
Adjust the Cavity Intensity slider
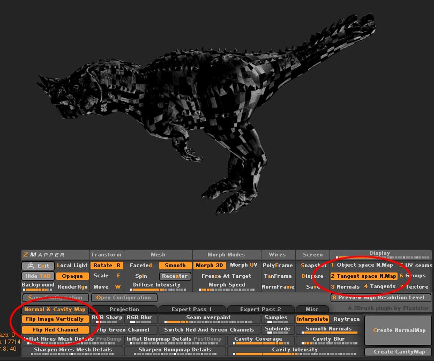pyautogui.click(x=295, y=351)
